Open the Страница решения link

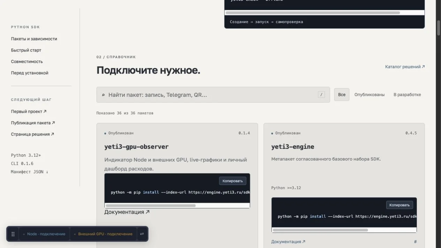click(32, 134)
